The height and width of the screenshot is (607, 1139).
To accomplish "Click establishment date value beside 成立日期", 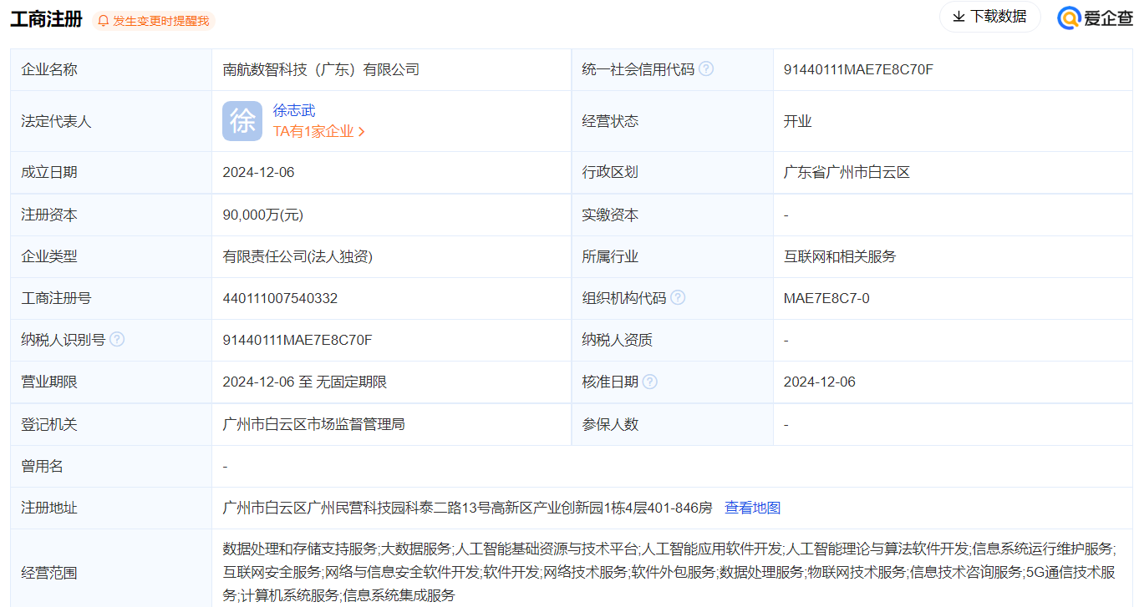I will [258, 173].
